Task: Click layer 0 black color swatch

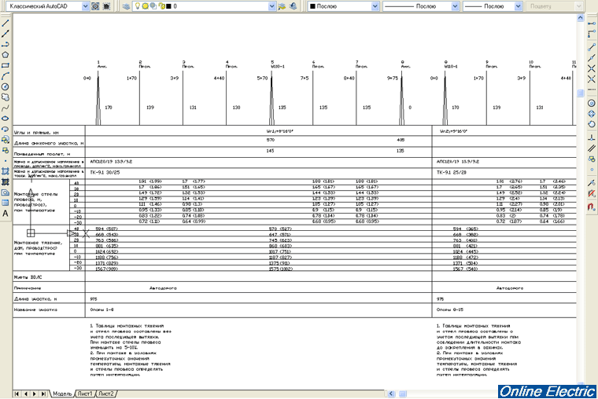Action: click(168, 6)
